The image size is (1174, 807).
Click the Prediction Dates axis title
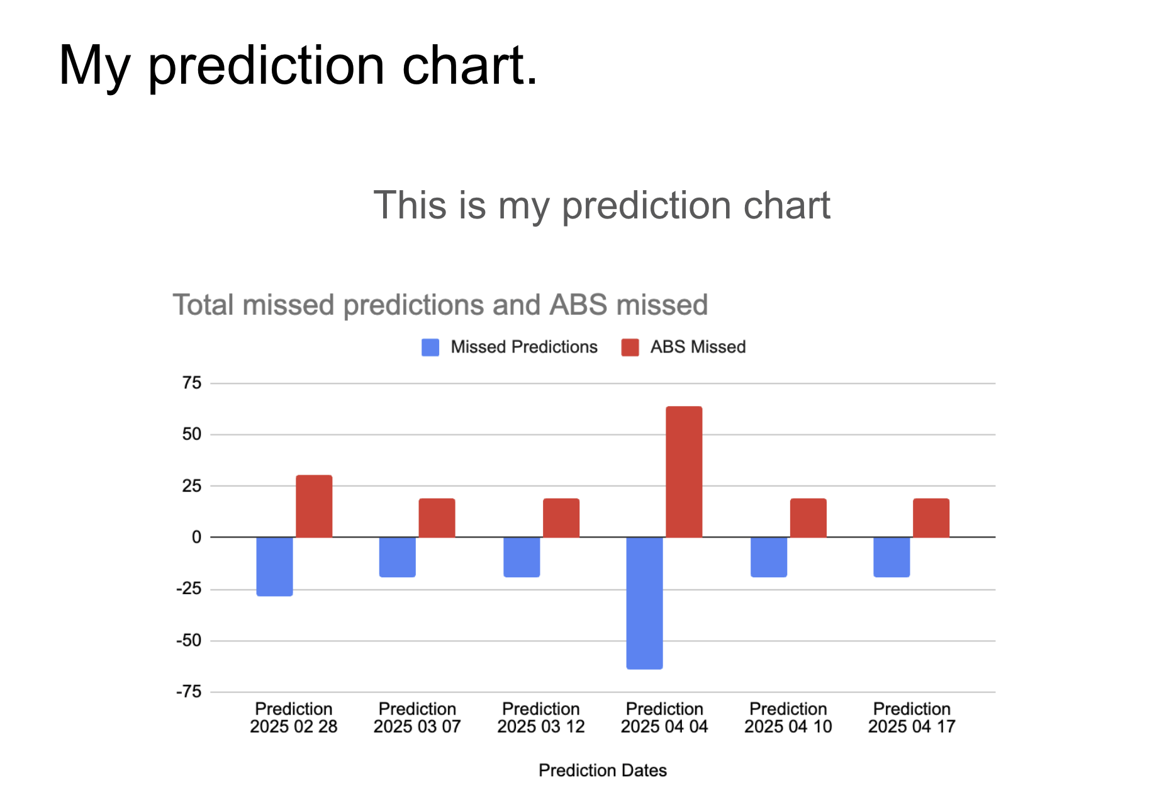coord(603,770)
